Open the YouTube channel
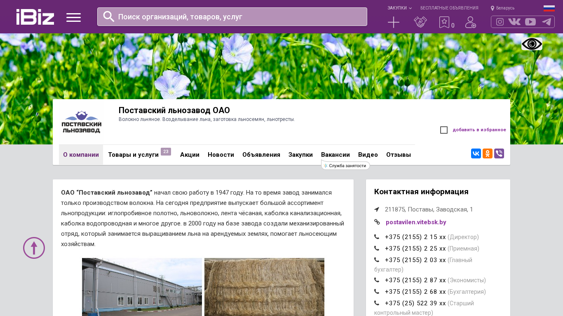Image resolution: width=563 pixels, height=316 pixels. click(530, 22)
